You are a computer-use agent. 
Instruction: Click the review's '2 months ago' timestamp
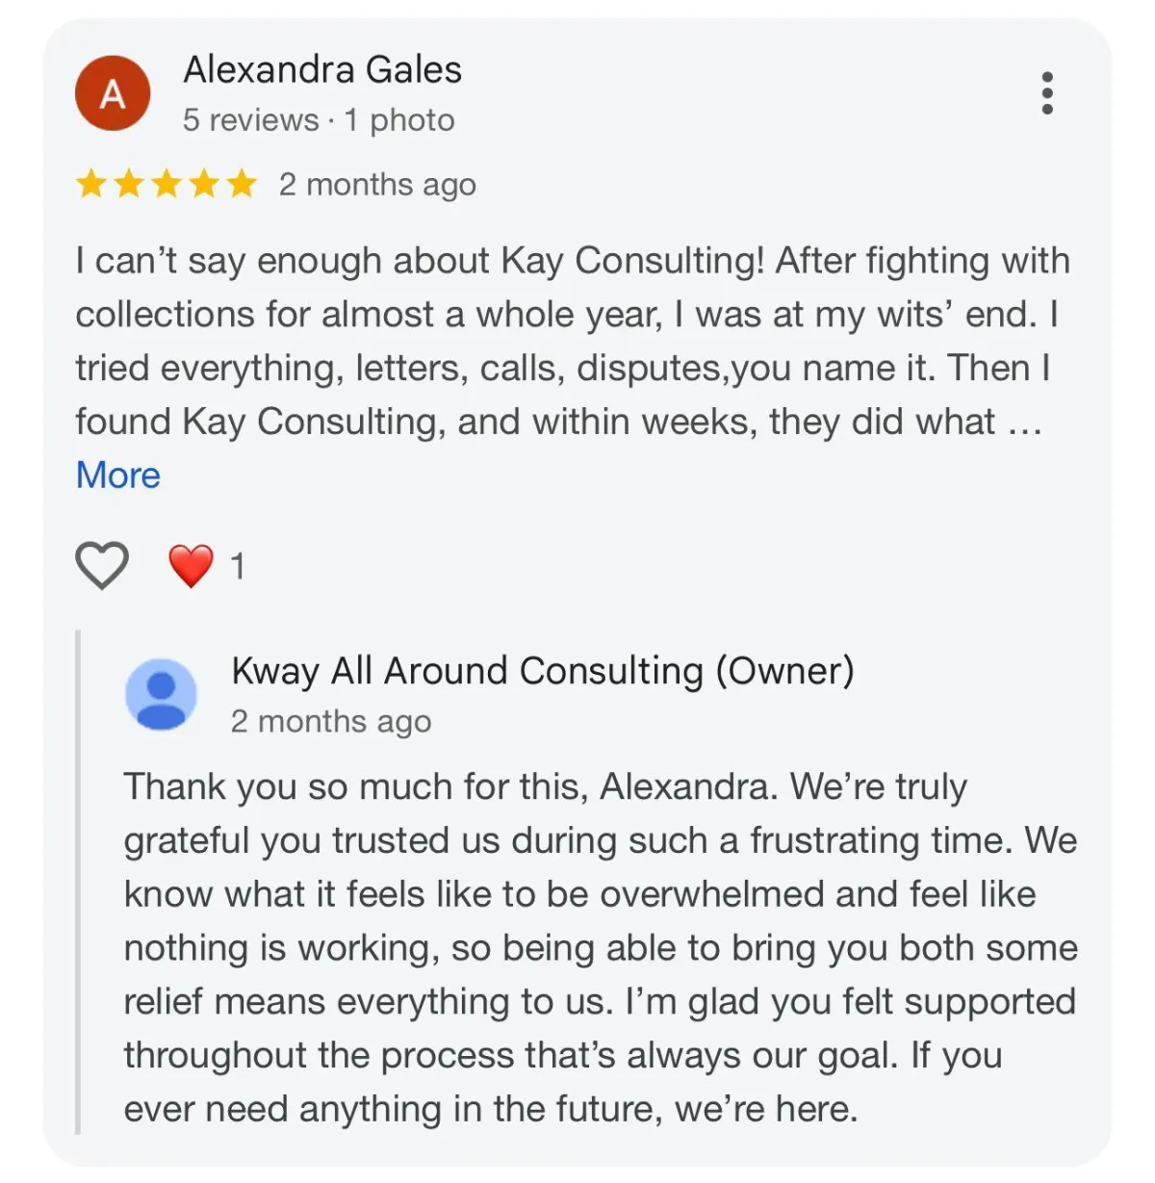pos(377,185)
